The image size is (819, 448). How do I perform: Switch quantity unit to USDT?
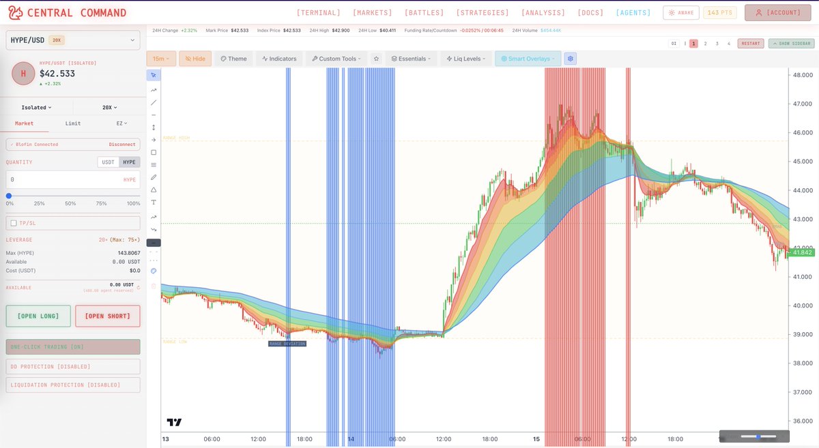click(108, 162)
